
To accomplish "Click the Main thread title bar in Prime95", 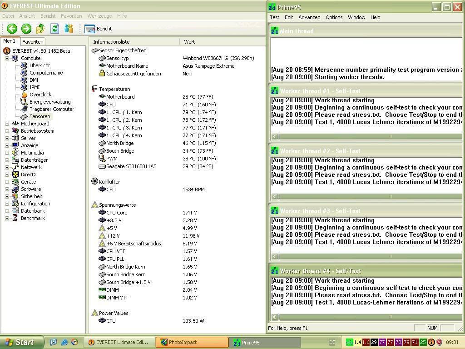I will (366, 31).
